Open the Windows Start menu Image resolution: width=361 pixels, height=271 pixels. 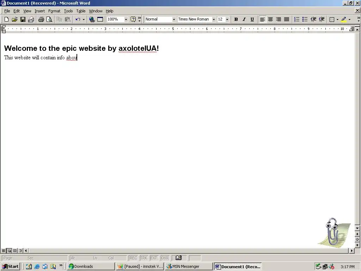10,266
